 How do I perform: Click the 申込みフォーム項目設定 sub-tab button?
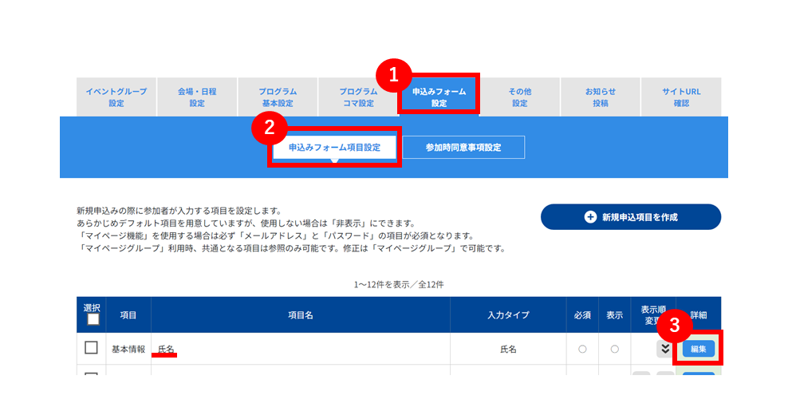point(334,147)
